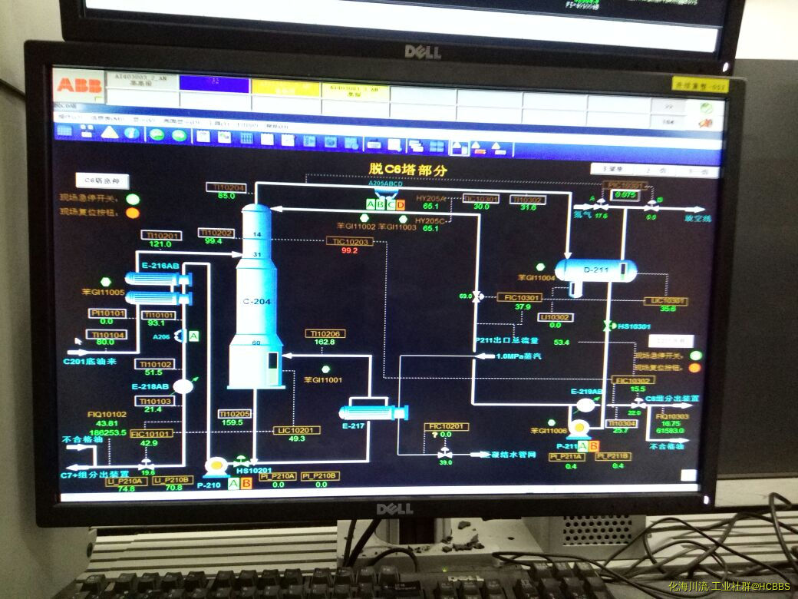Click the TI10206 temperature tag
Viewport: 798px width, 599px height.
click(x=323, y=333)
